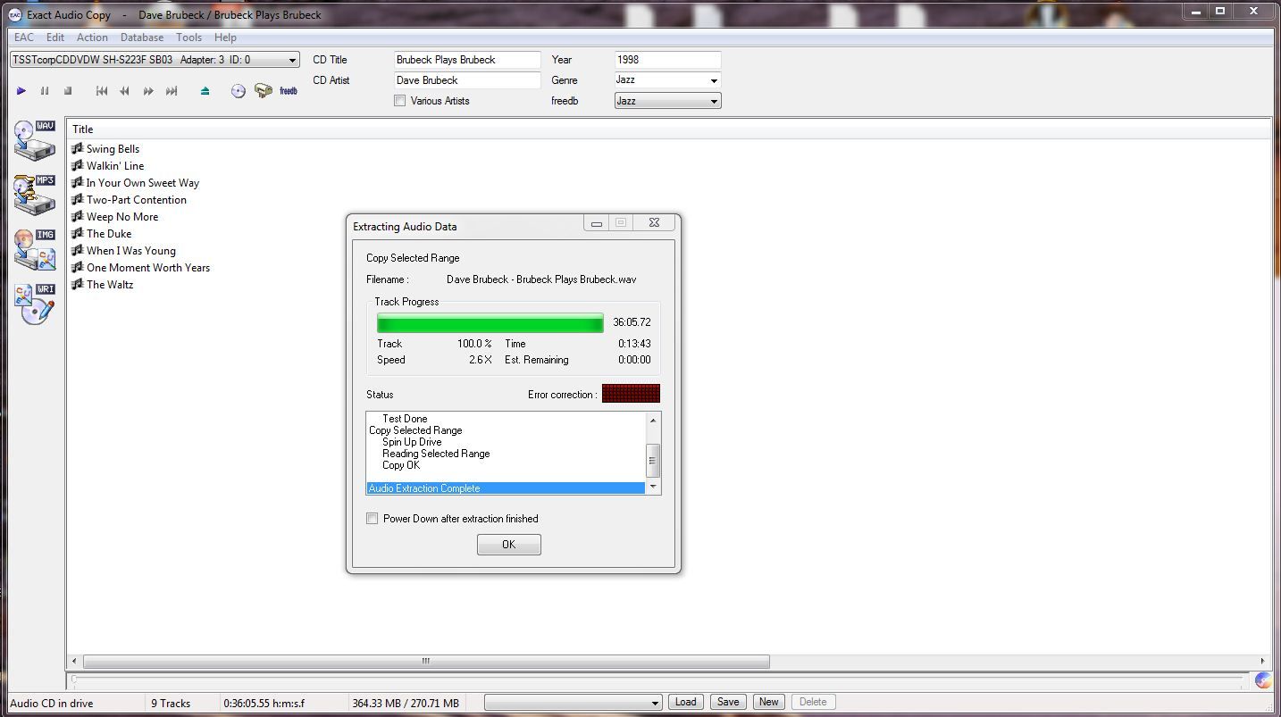The width and height of the screenshot is (1281, 717).
Task: Open the Action menu
Action: tap(92, 38)
